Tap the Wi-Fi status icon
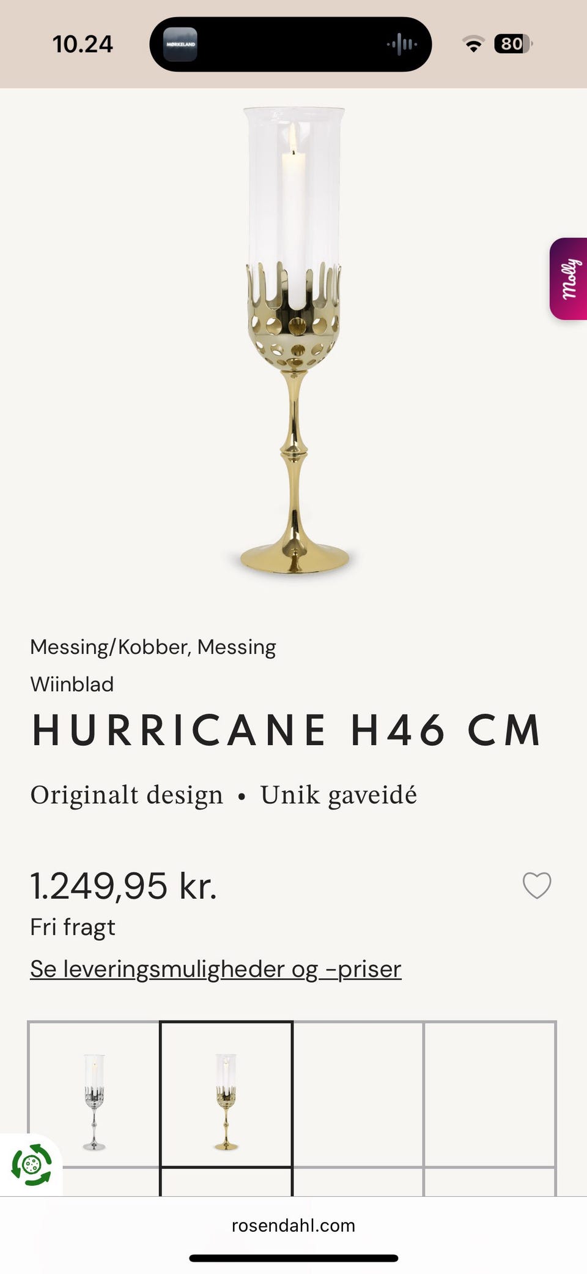The image size is (587, 1274). click(473, 44)
